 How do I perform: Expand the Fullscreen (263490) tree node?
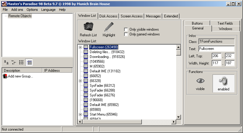point(80,47)
